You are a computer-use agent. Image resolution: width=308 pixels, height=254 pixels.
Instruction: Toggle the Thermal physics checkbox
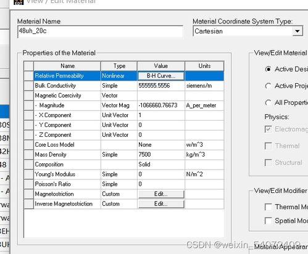[x=268, y=146]
